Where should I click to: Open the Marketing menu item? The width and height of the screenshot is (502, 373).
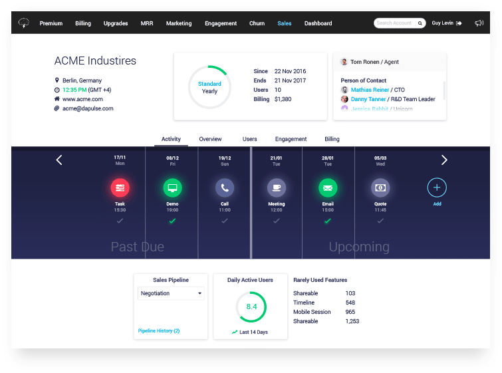pyautogui.click(x=179, y=23)
